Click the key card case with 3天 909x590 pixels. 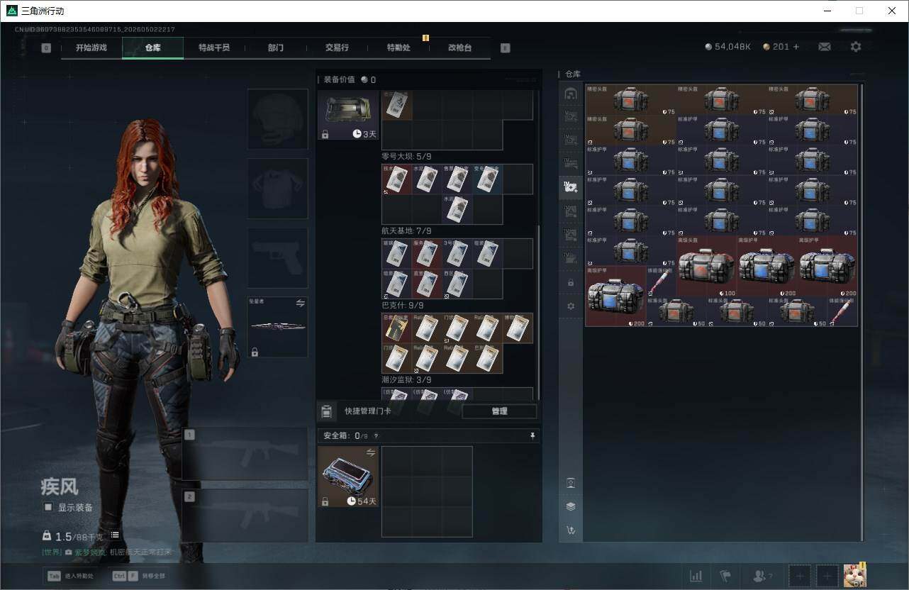pyautogui.click(x=348, y=114)
